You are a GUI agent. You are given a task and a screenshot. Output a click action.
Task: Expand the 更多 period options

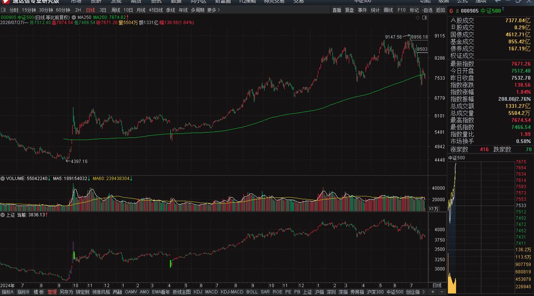point(213,10)
